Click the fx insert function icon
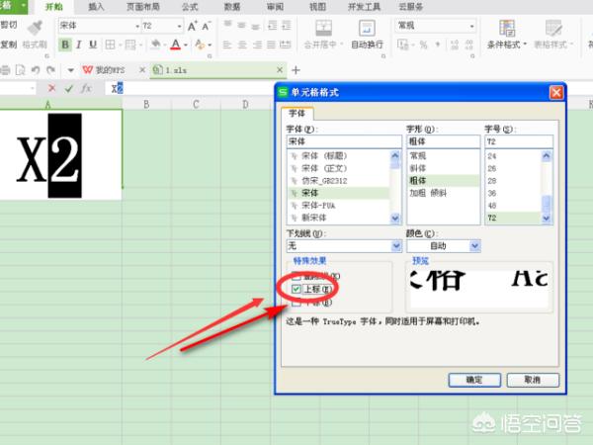 point(86,88)
